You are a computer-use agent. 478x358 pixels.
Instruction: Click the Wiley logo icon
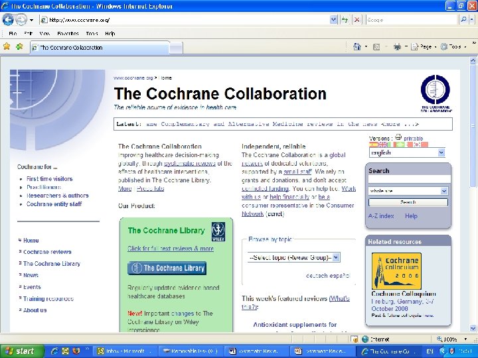click(x=218, y=231)
